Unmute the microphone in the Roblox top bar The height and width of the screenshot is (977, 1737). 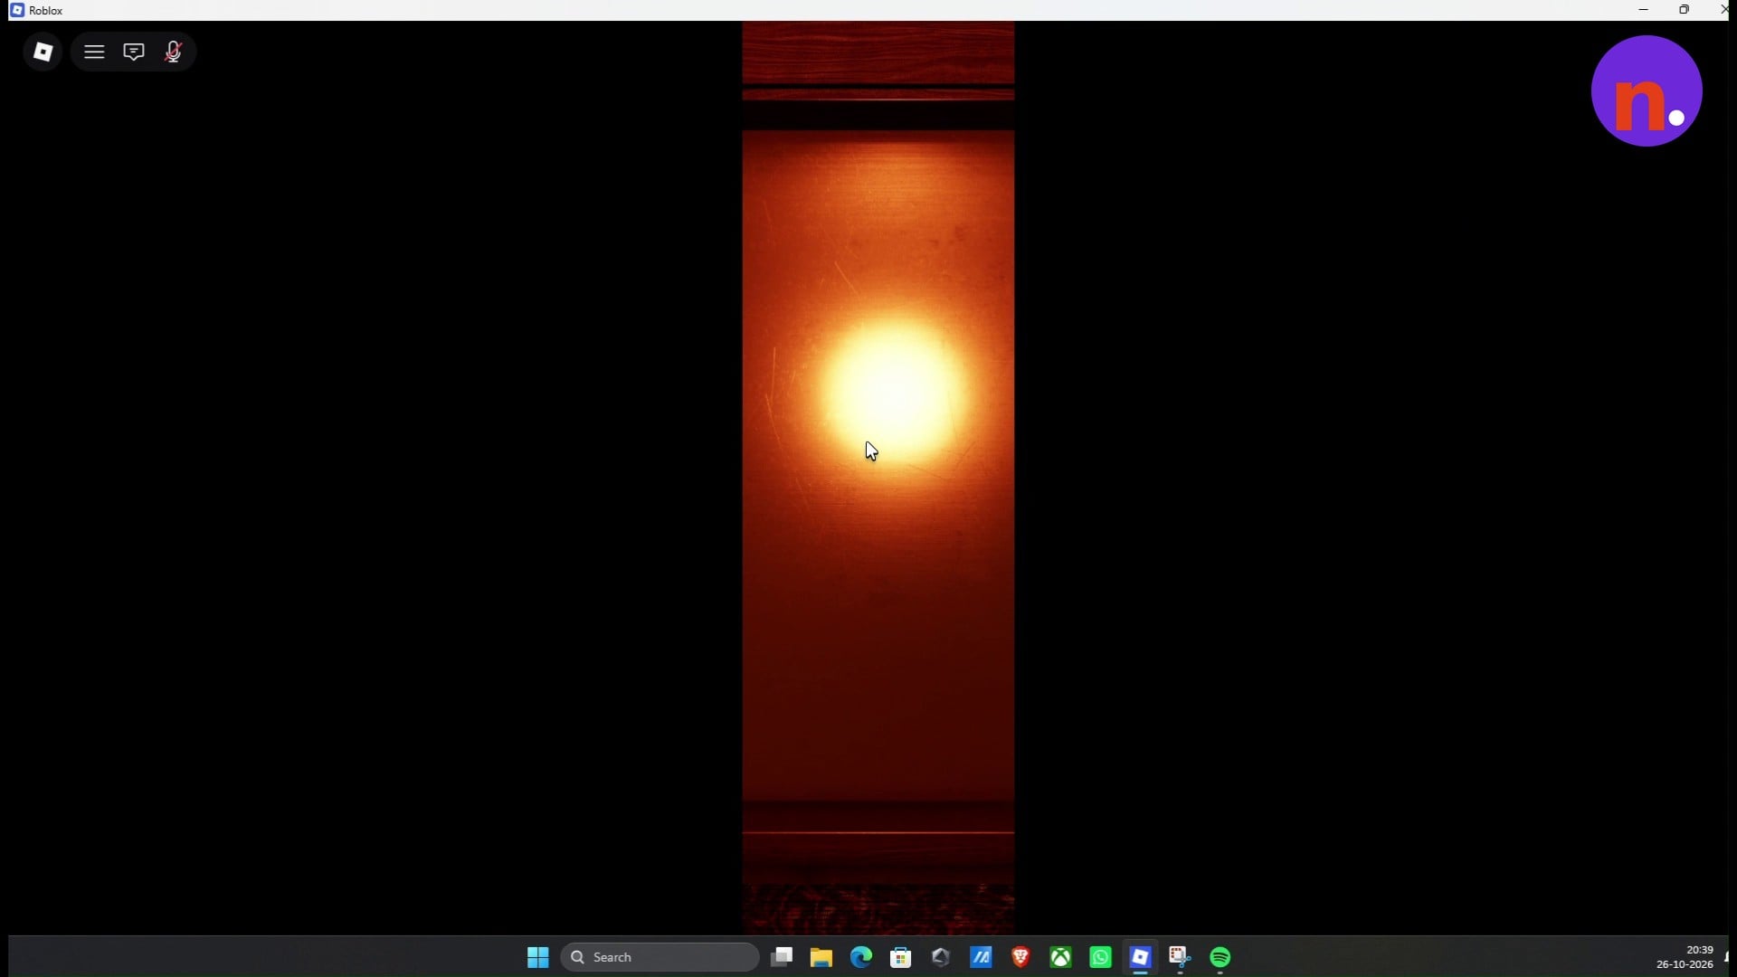pyautogui.click(x=173, y=52)
